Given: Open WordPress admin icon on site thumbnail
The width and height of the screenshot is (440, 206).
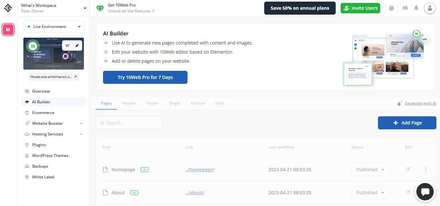Looking at the screenshot, I should coord(68,45).
